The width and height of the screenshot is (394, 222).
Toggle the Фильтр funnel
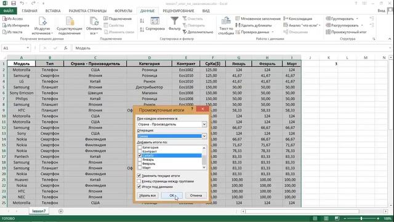pos(174,24)
